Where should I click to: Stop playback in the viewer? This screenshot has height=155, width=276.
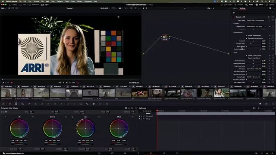pos(66,82)
